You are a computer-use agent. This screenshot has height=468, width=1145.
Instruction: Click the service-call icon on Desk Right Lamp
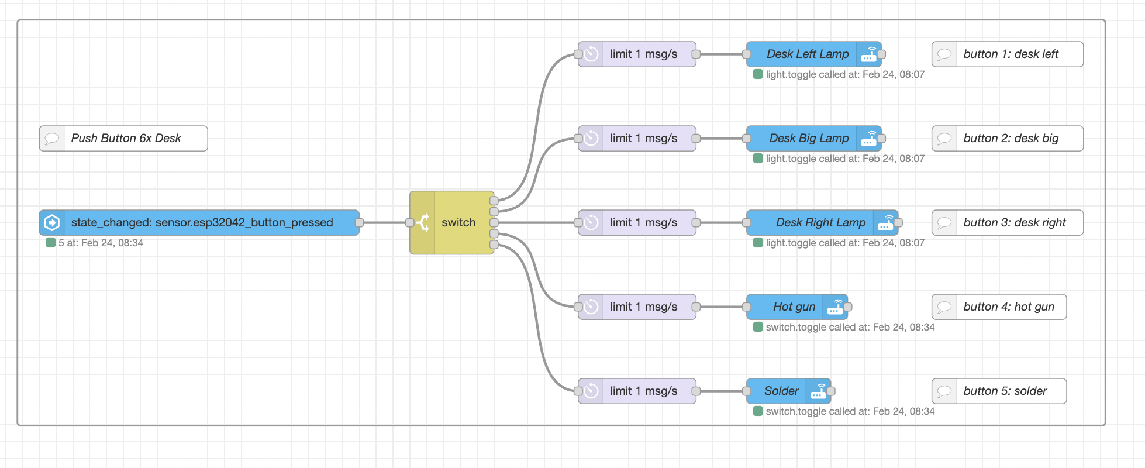(x=886, y=222)
